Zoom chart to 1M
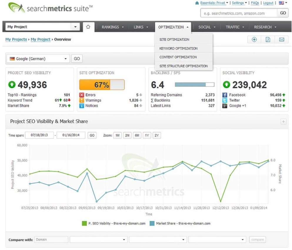Screen dimensions: 292x250 click(x=118, y=135)
